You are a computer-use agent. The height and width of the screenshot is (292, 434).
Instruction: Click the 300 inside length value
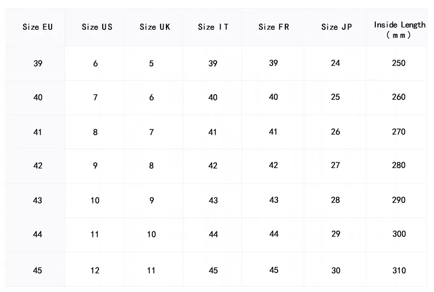tap(399, 234)
